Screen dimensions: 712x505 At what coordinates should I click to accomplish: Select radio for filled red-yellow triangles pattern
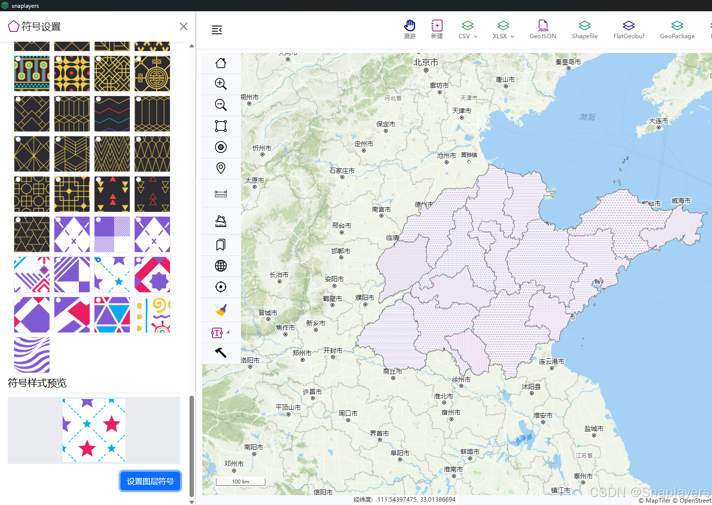[98, 179]
